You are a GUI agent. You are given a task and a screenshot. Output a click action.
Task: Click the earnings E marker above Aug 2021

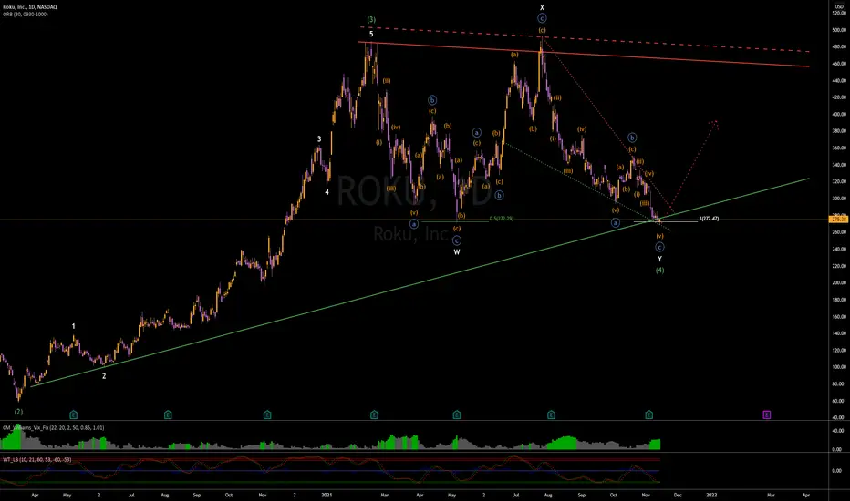[551, 414]
